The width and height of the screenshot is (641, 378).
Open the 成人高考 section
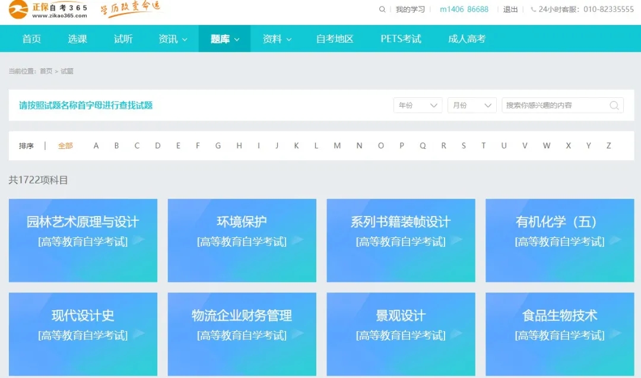point(466,38)
